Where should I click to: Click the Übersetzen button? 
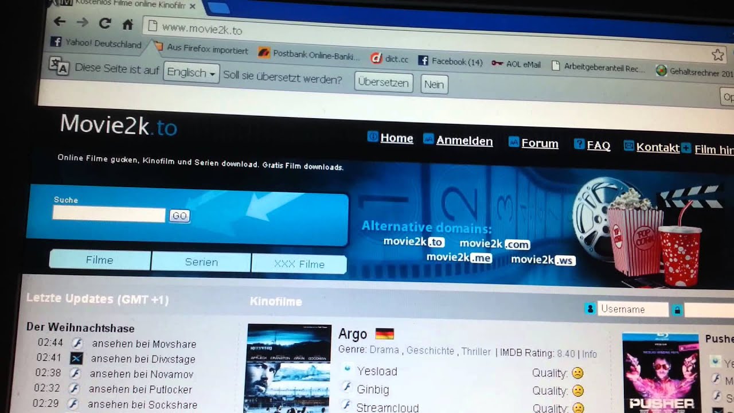point(383,82)
